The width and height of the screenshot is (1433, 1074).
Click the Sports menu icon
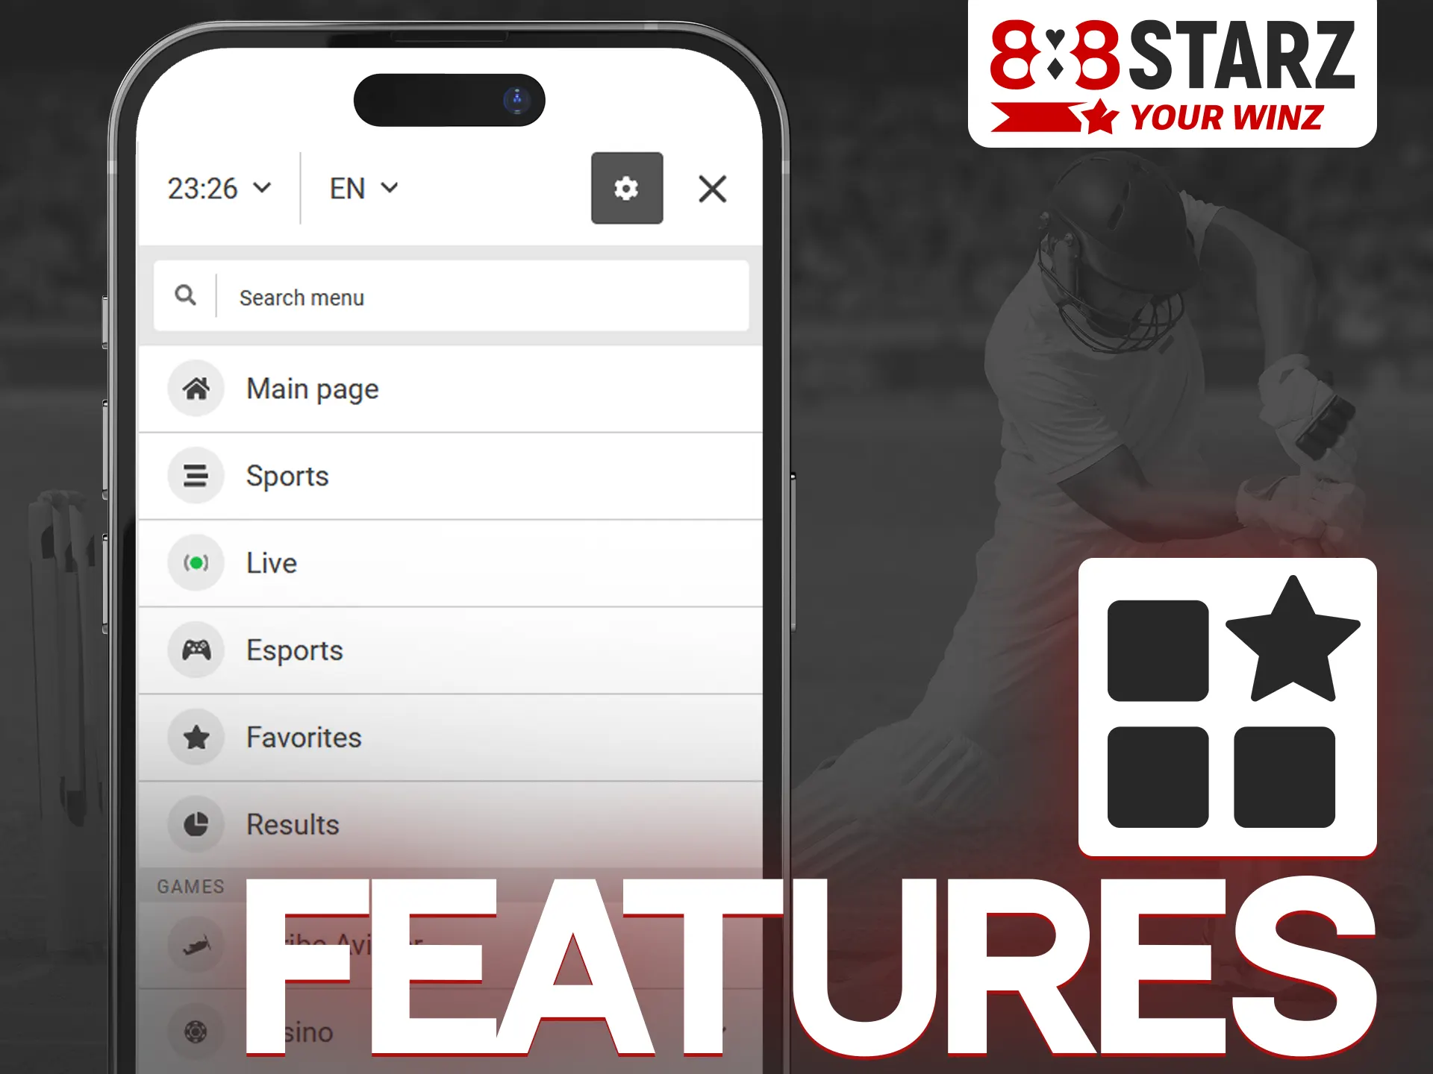pyautogui.click(x=194, y=475)
